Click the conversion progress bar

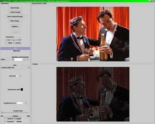(15, 49)
